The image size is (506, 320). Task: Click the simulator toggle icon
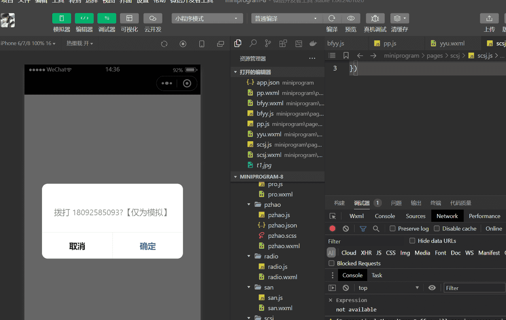(62, 19)
